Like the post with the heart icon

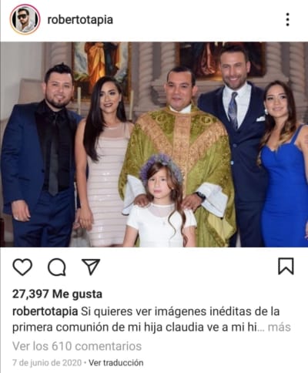click(22, 267)
